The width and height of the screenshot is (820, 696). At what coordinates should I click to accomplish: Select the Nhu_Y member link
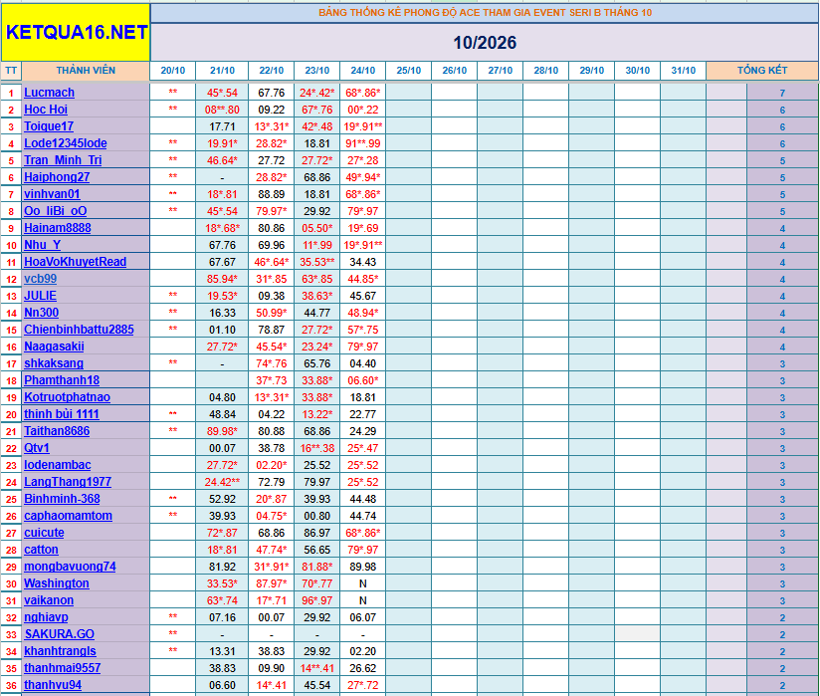click(43, 245)
